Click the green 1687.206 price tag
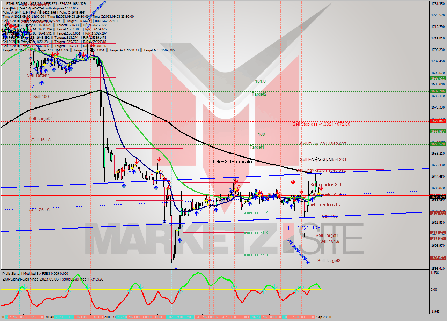This screenshot has height=321, width=447. point(438,91)
